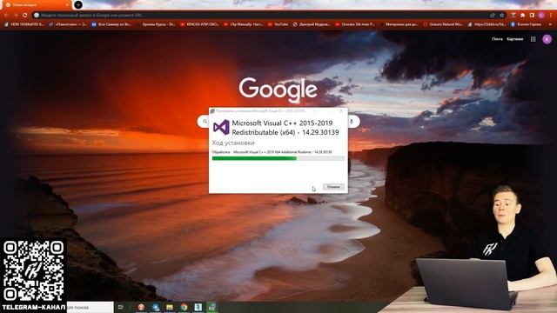This screenshot has width=557, height=313.
Task: Open the Facebook Ксения Горева bookmark
Action: tap(526, 24)
